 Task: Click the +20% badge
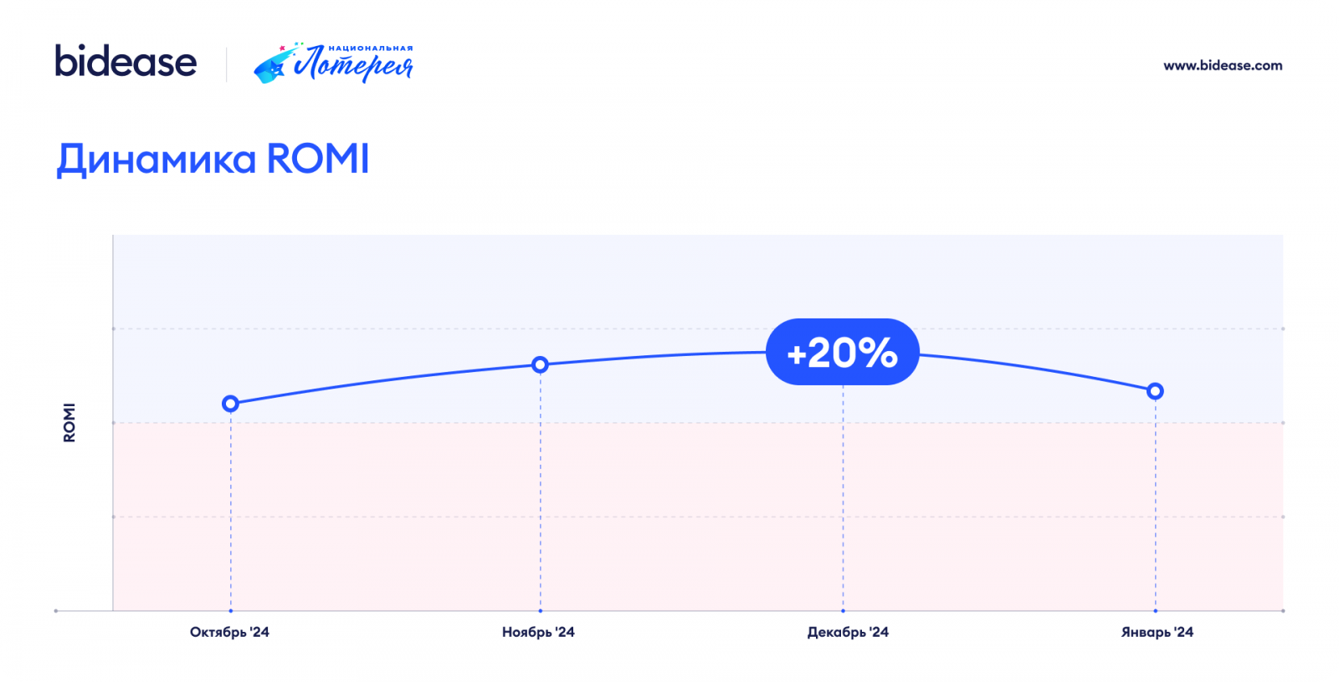click(842, 352)
